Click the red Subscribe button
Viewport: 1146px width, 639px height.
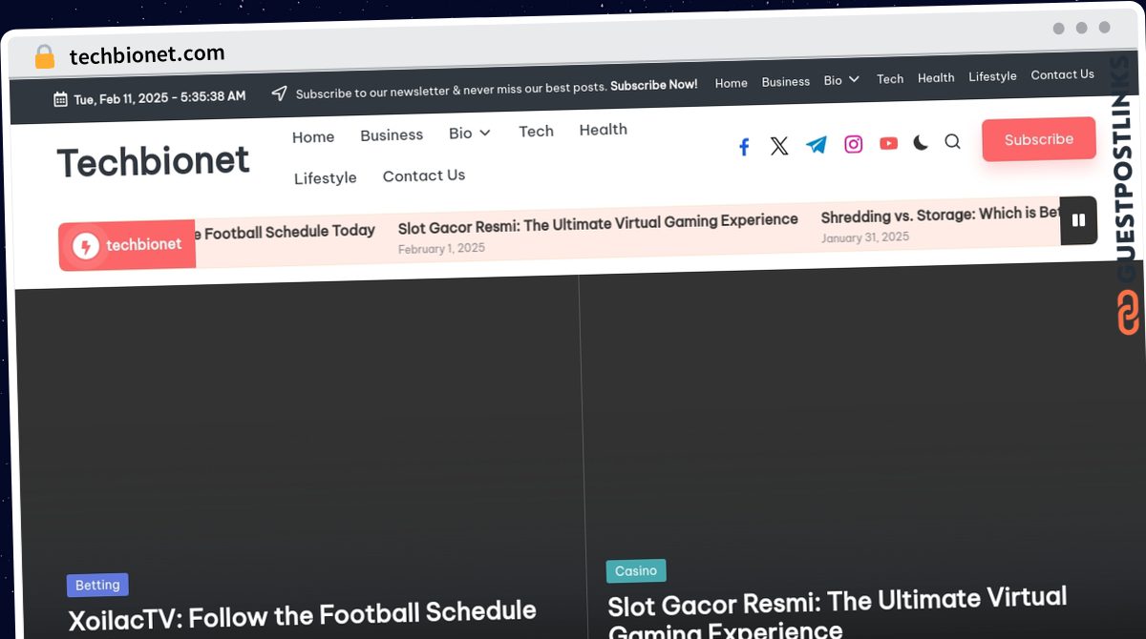click(1038, 139)
